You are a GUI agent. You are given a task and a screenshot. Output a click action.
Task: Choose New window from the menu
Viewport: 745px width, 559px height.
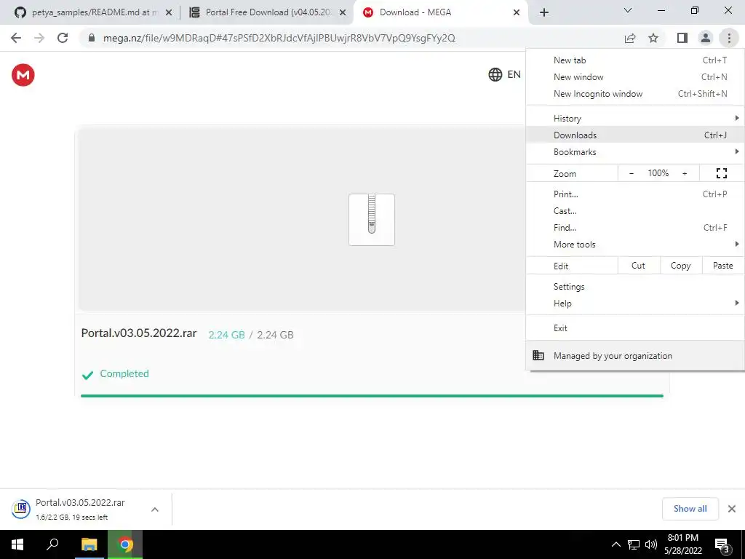635,76
